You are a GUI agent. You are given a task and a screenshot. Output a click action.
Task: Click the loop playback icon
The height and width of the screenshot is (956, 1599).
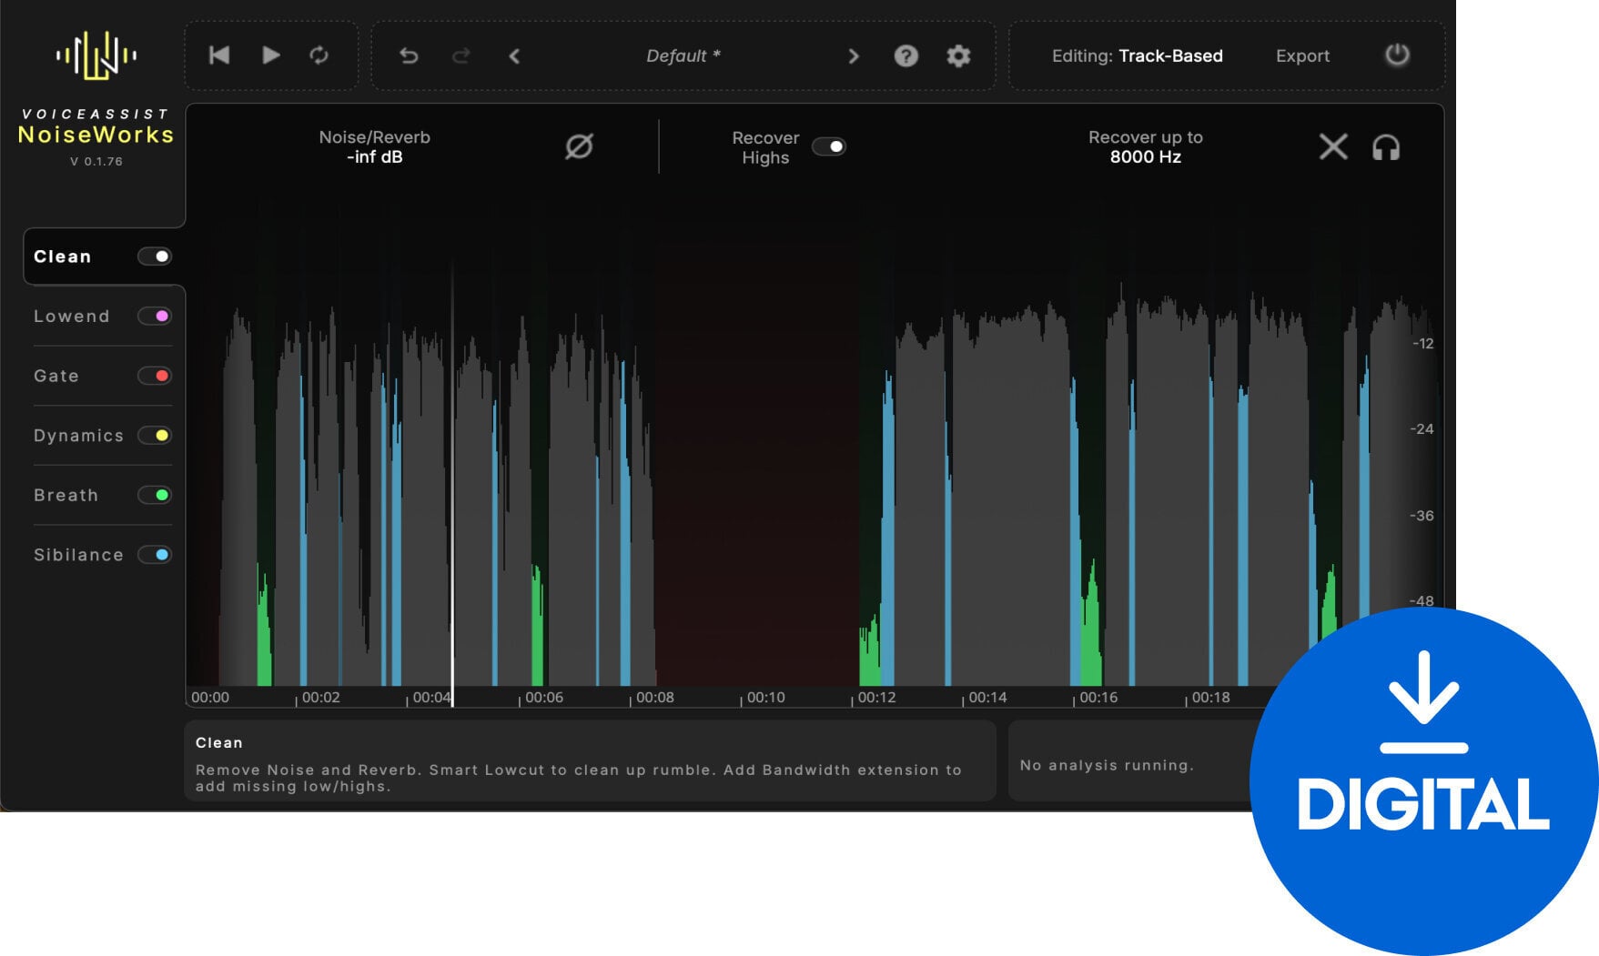319,55
